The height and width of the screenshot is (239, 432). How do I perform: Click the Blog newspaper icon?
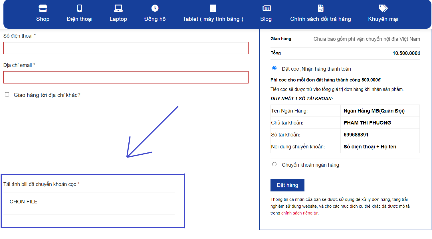tap(266, 8)
